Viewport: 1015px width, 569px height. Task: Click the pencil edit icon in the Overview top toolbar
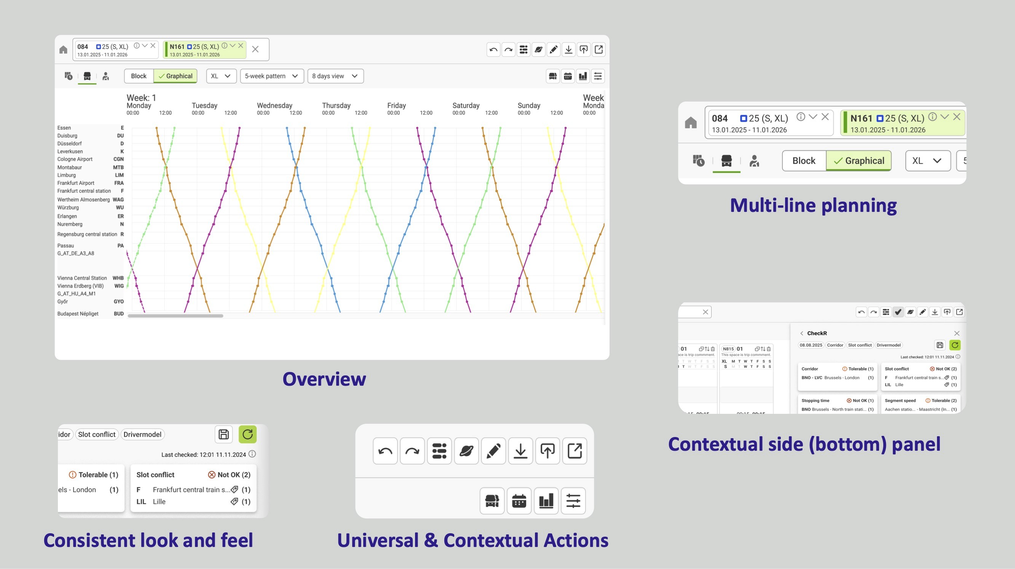point(554,49)
